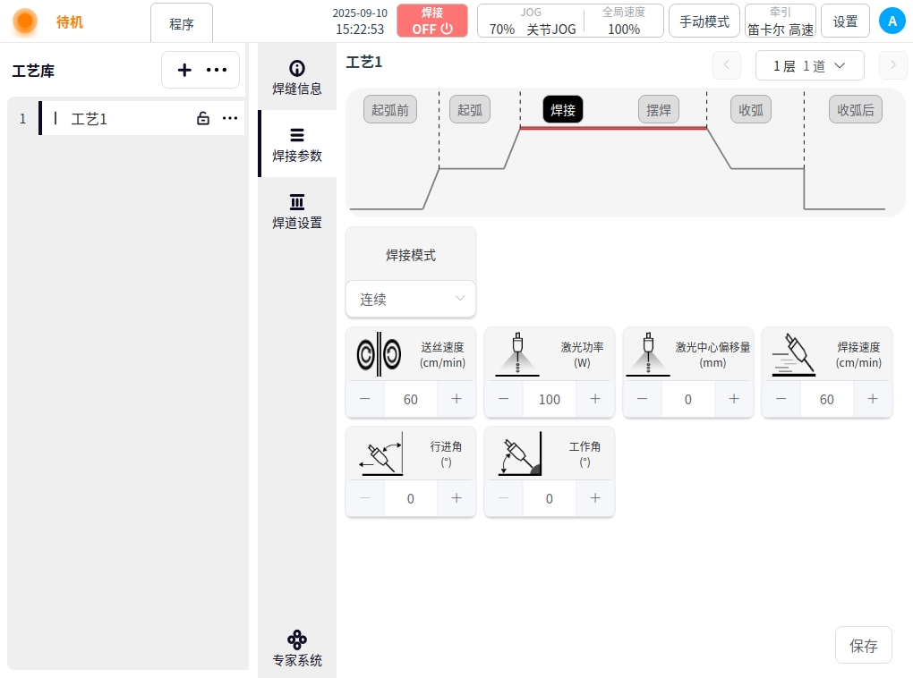Screen dimensions: 913x678
Task: Open 设置 from the top bar
Action: coord(845,21)
